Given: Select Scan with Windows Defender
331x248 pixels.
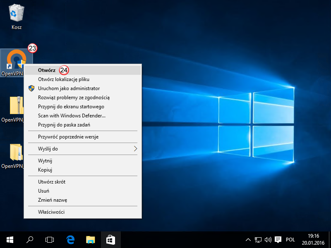Looking at the screenshot, I should (83, 116).
